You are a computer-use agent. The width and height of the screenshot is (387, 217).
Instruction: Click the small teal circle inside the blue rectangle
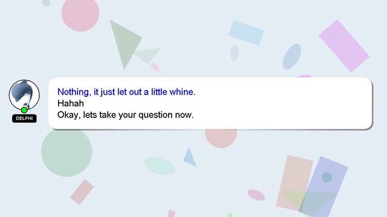pos(327,177)
